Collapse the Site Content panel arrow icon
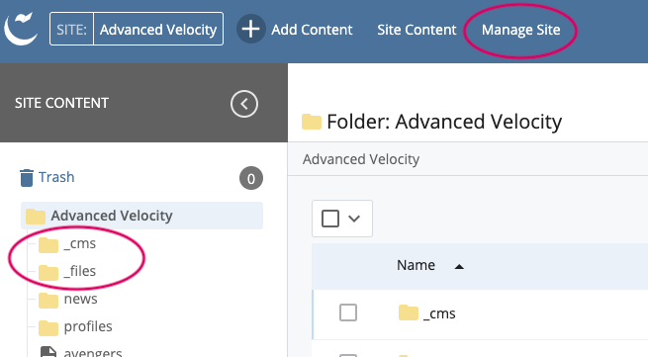Screen dimensions: 648x357 (x=244, y=104)
